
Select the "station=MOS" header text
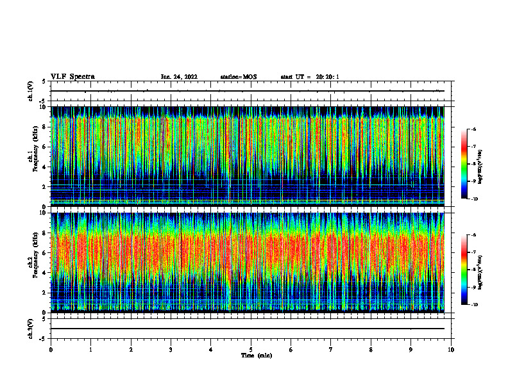[239, 77]
